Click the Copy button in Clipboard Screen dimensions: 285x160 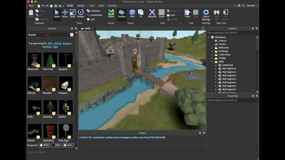tap(40, 11)
